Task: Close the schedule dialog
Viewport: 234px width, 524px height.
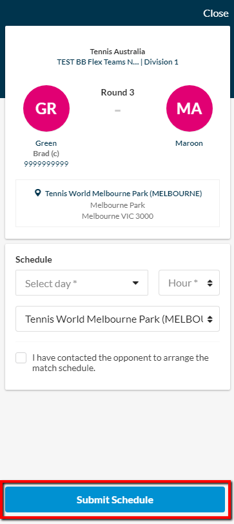Action: pyautogui.click(x=216, y=13)
